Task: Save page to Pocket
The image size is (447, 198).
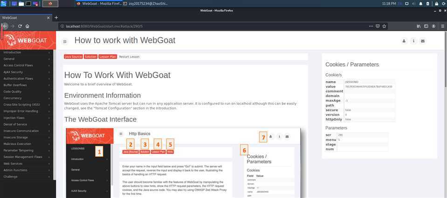Action: 378,26
